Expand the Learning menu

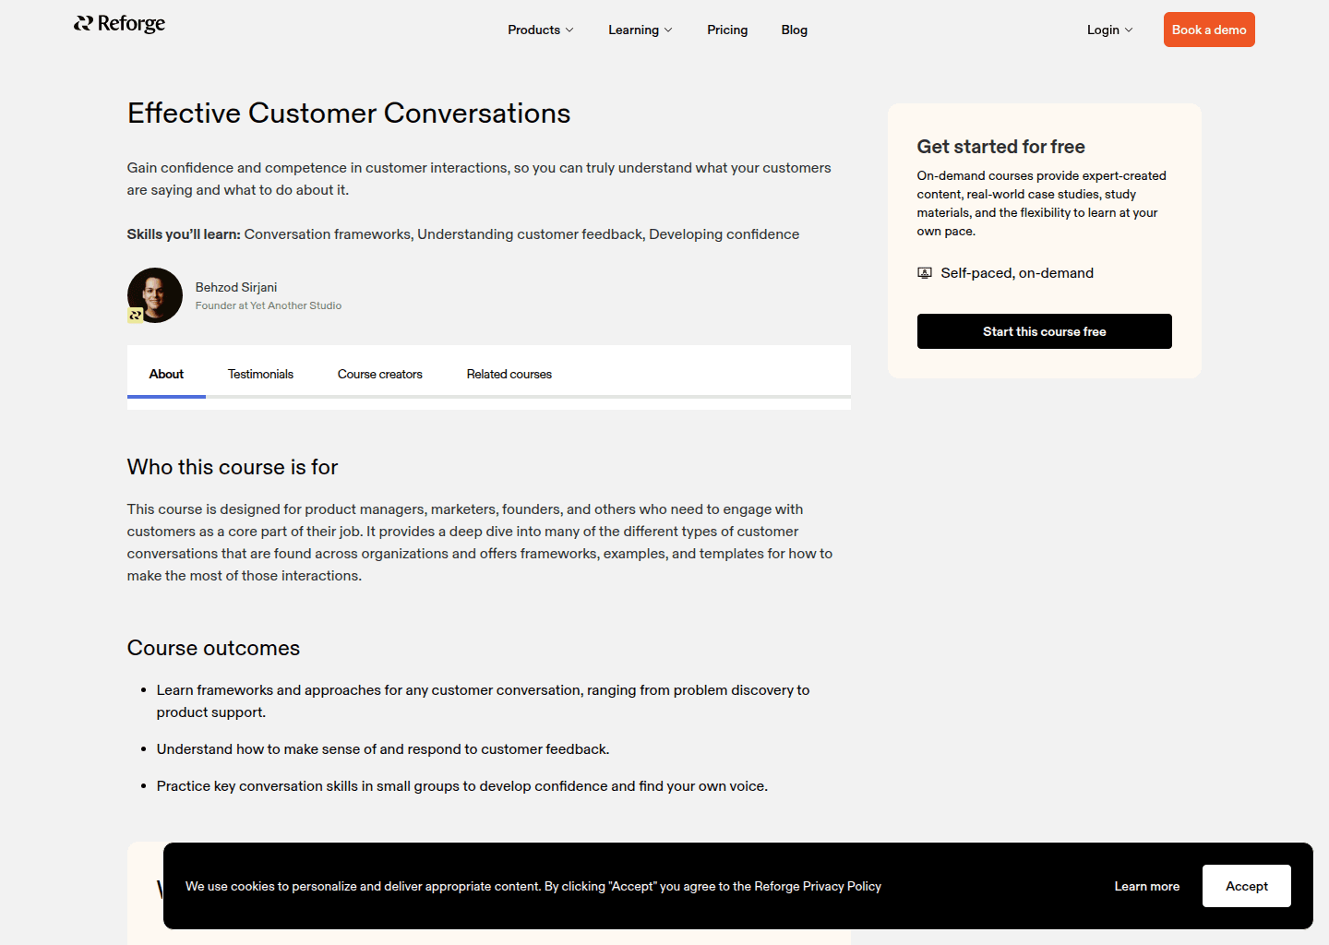(x=640, y=30)
